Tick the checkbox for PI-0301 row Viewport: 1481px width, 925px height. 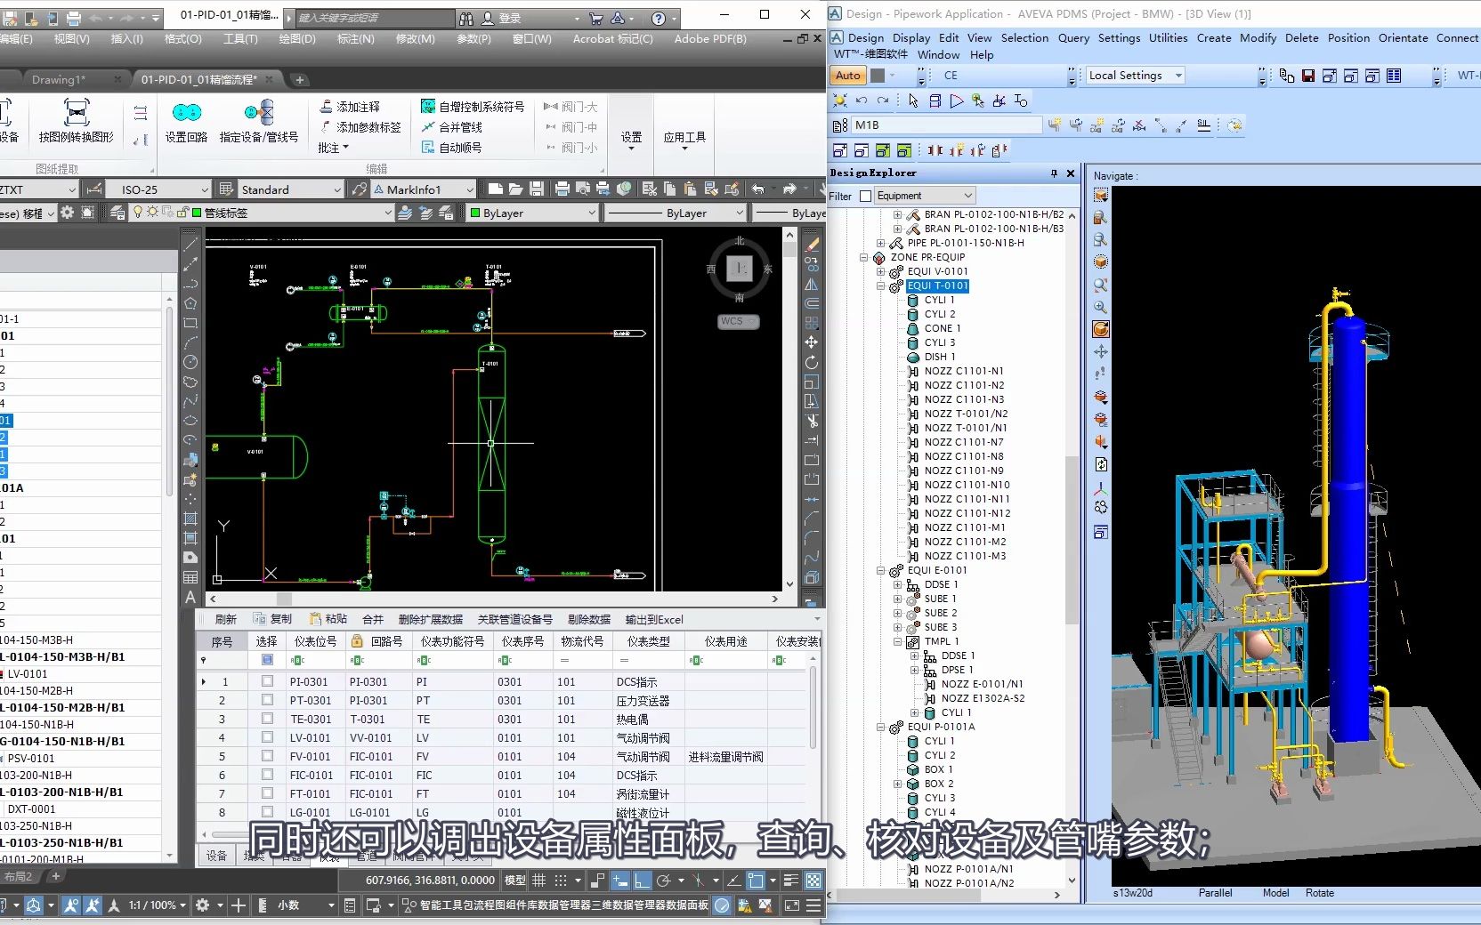pos(267,681)
